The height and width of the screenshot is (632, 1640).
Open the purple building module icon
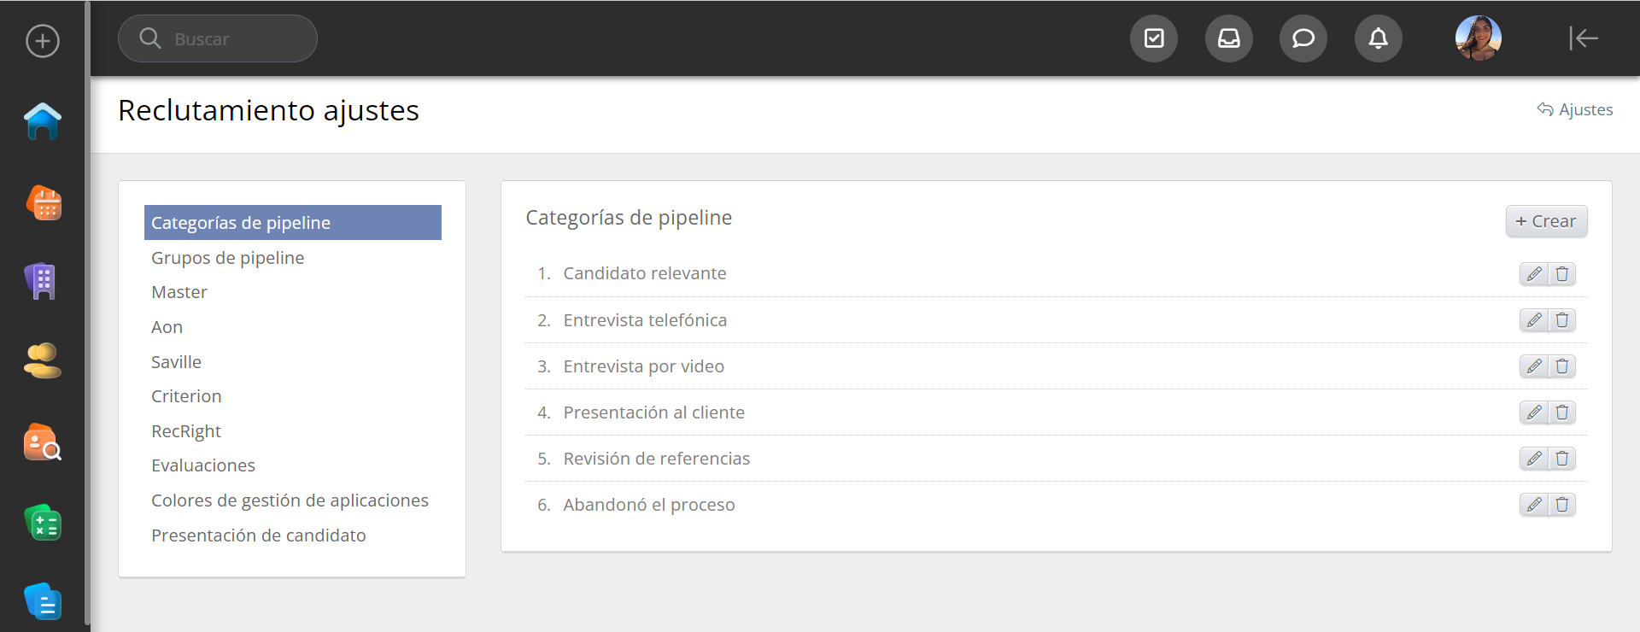coord(41,281)
